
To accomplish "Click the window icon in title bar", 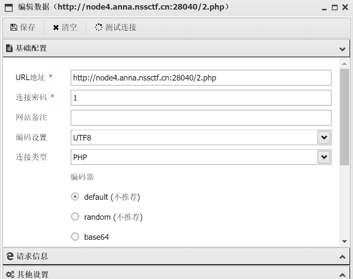I will coord(9,8).
